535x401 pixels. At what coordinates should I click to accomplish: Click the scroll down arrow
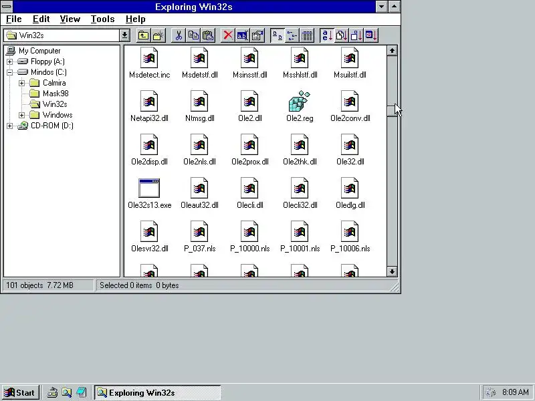[x=392, y=272]
